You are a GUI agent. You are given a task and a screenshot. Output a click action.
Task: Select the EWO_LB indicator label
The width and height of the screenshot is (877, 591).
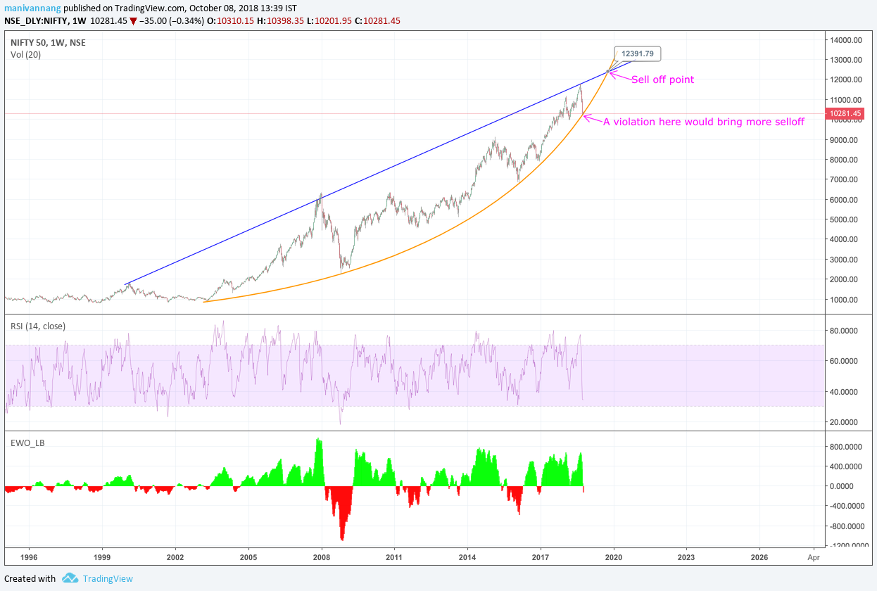(27, 443)
